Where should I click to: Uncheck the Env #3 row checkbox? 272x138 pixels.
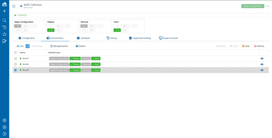[15, 70]
